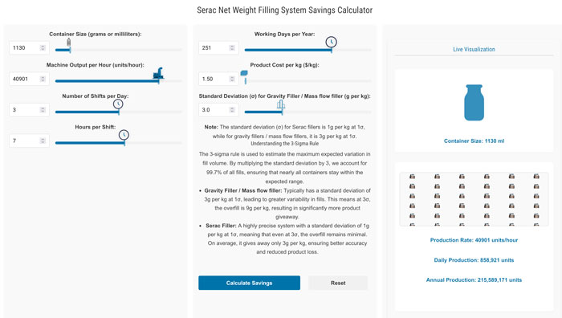Click the Standard Deviation stepper arrows
The image size is (562, 318).
[x=232, y=110]
